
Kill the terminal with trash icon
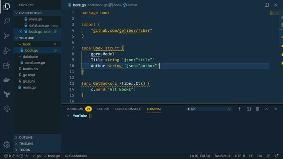[257, 109]
